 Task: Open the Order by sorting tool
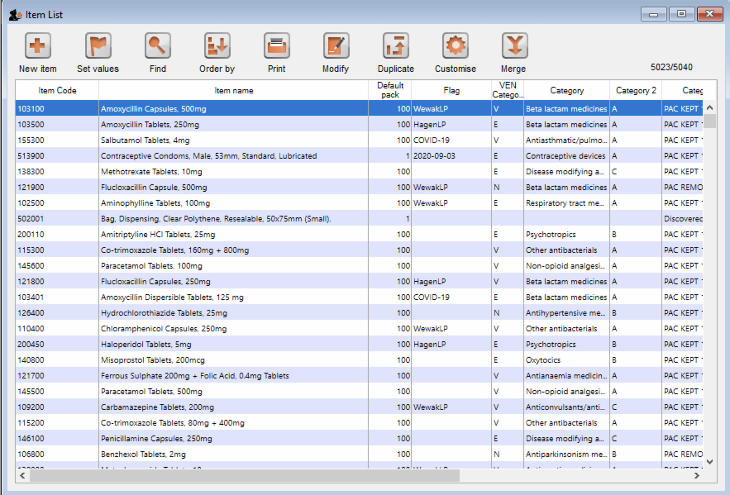[x=217, y=46]
